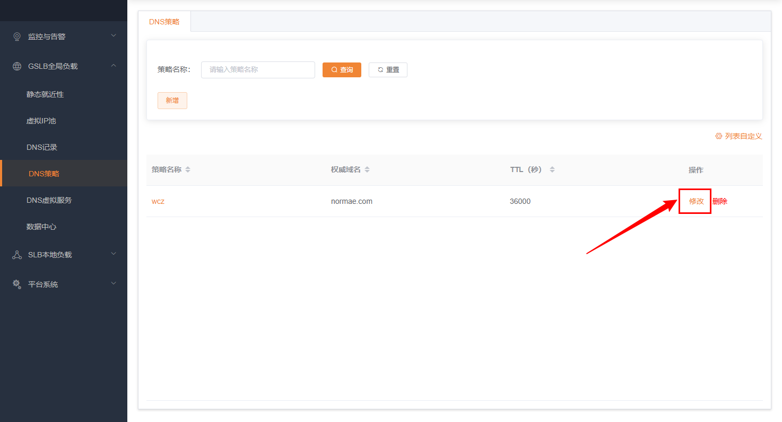Click the gear icon beside 列表自定义

tap(719, 136)
